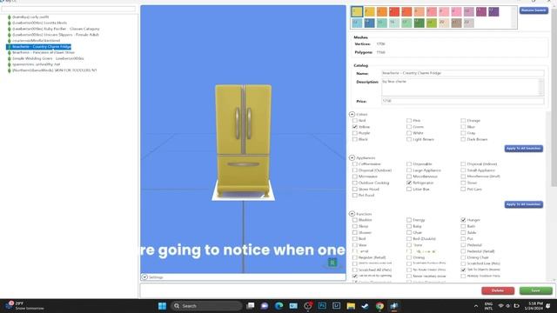Check the Bed (Double) checkbox
The width and height of the screenshot is (557, 313).
pos(409,239)
